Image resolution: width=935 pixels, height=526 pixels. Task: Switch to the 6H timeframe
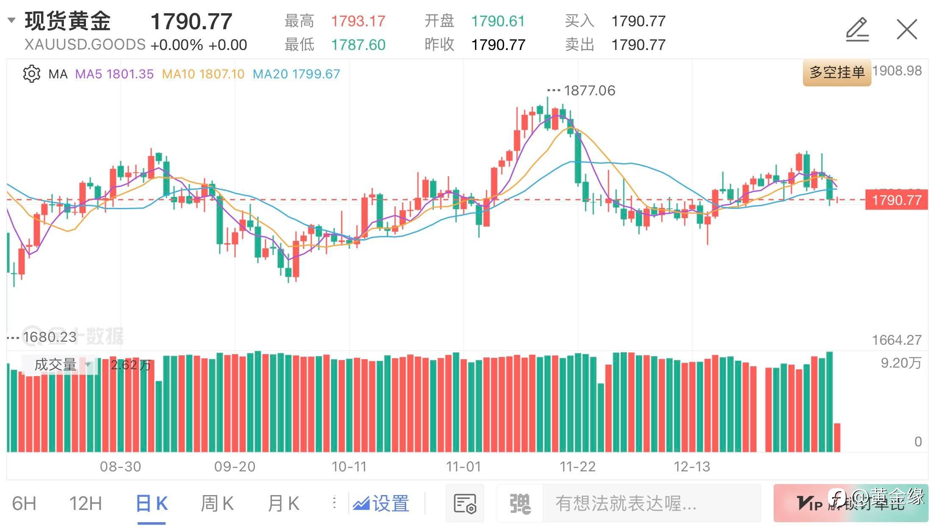[24, 503]
